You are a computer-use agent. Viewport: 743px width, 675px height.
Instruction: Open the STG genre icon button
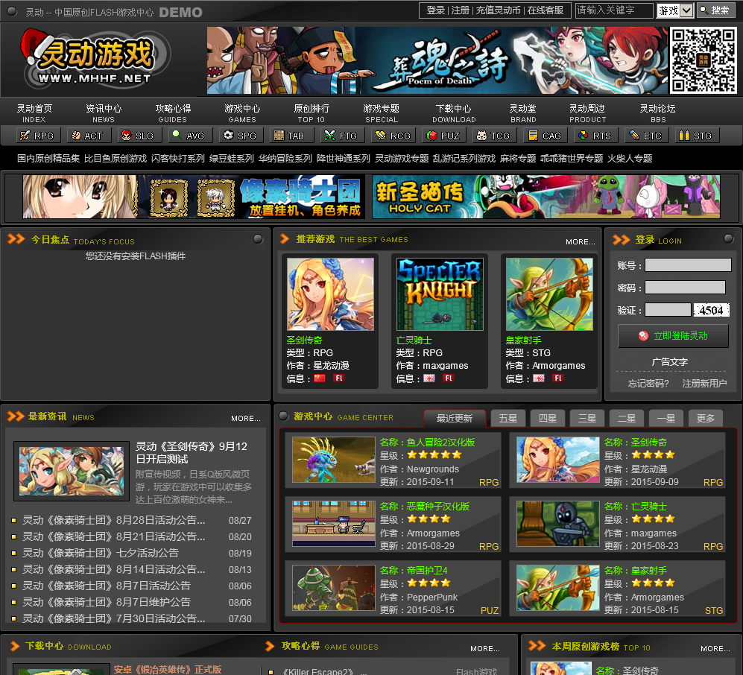click(697, 136)
